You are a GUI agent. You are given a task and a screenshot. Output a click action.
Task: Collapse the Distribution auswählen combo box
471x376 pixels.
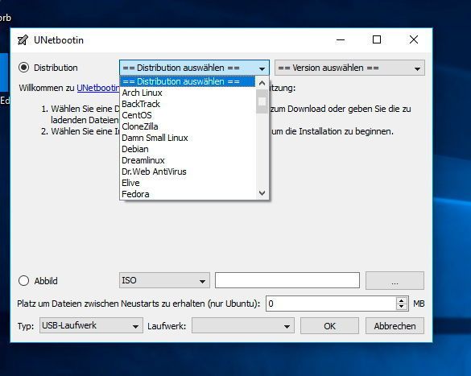click(x=194, y=68)
